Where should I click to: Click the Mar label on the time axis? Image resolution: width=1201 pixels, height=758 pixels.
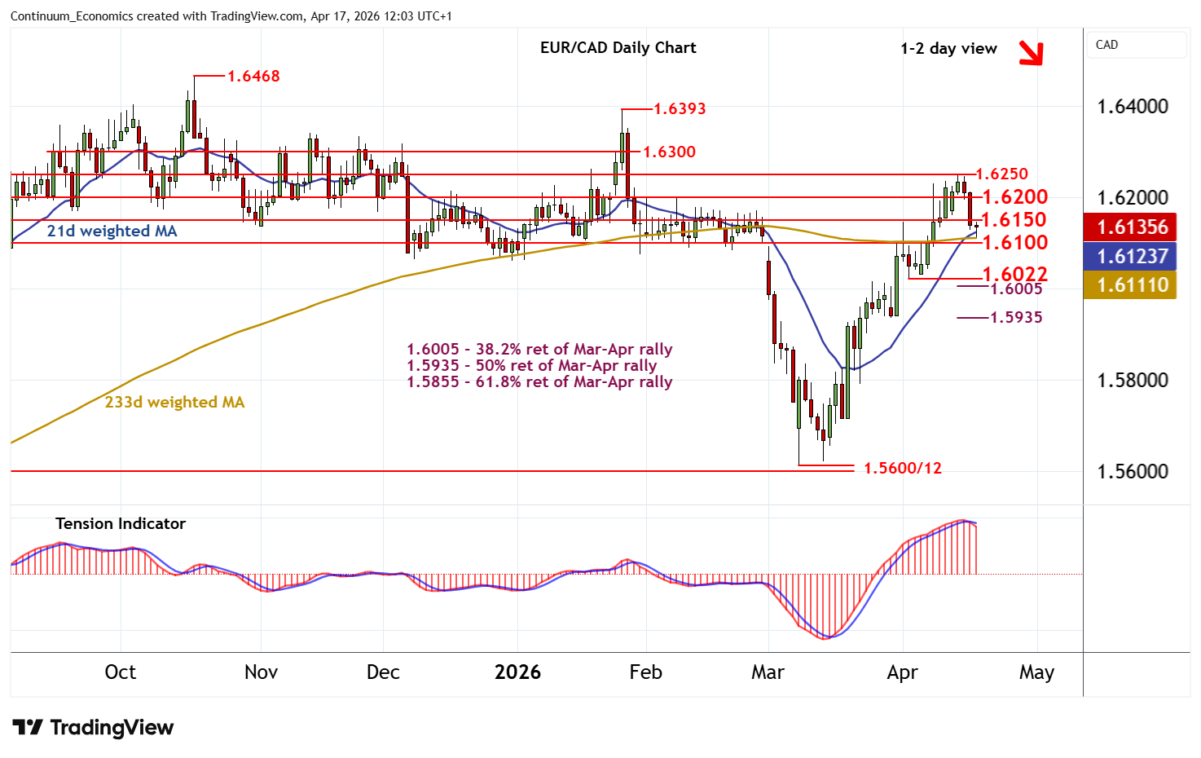(x=768, y=672)
